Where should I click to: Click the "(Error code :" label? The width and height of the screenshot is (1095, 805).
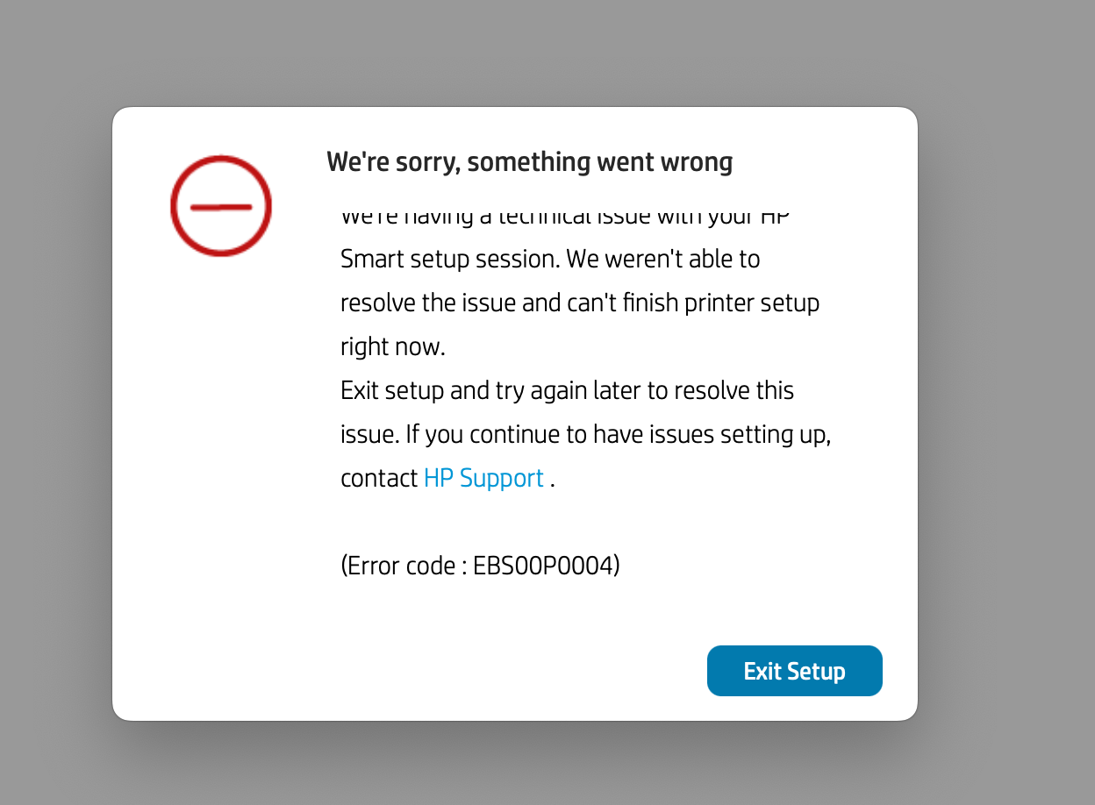coord(404,566)
